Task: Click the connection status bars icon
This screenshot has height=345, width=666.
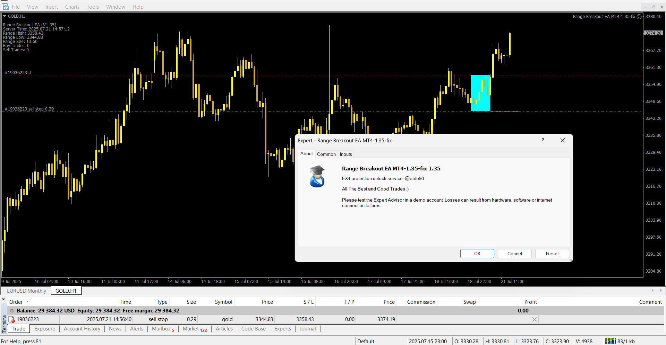Action: (x=610, y=341)
